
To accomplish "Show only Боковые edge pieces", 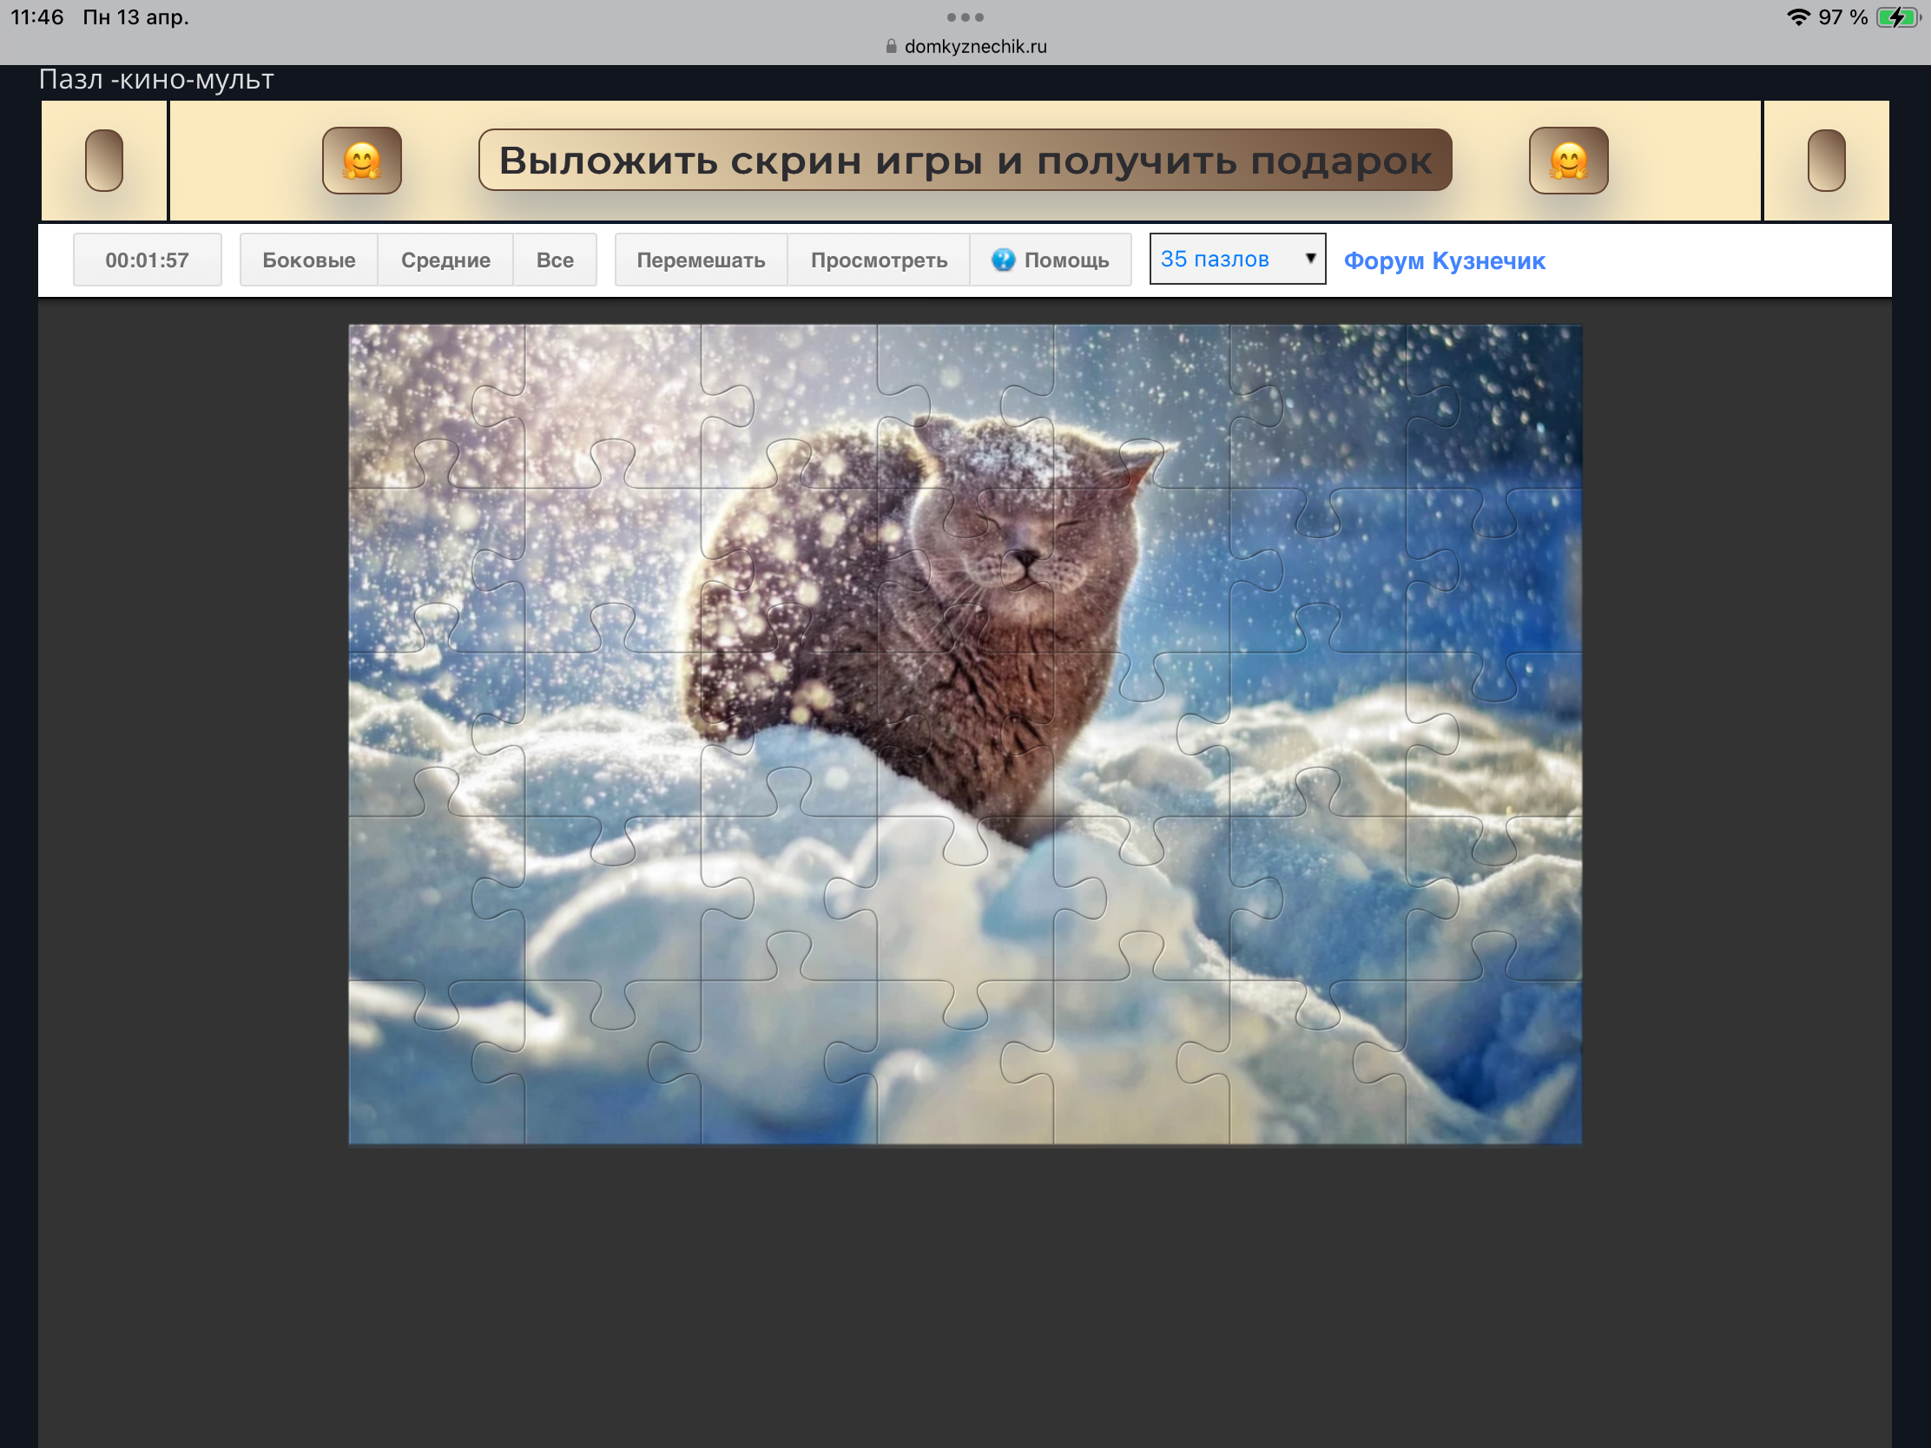I will point(308,260).
